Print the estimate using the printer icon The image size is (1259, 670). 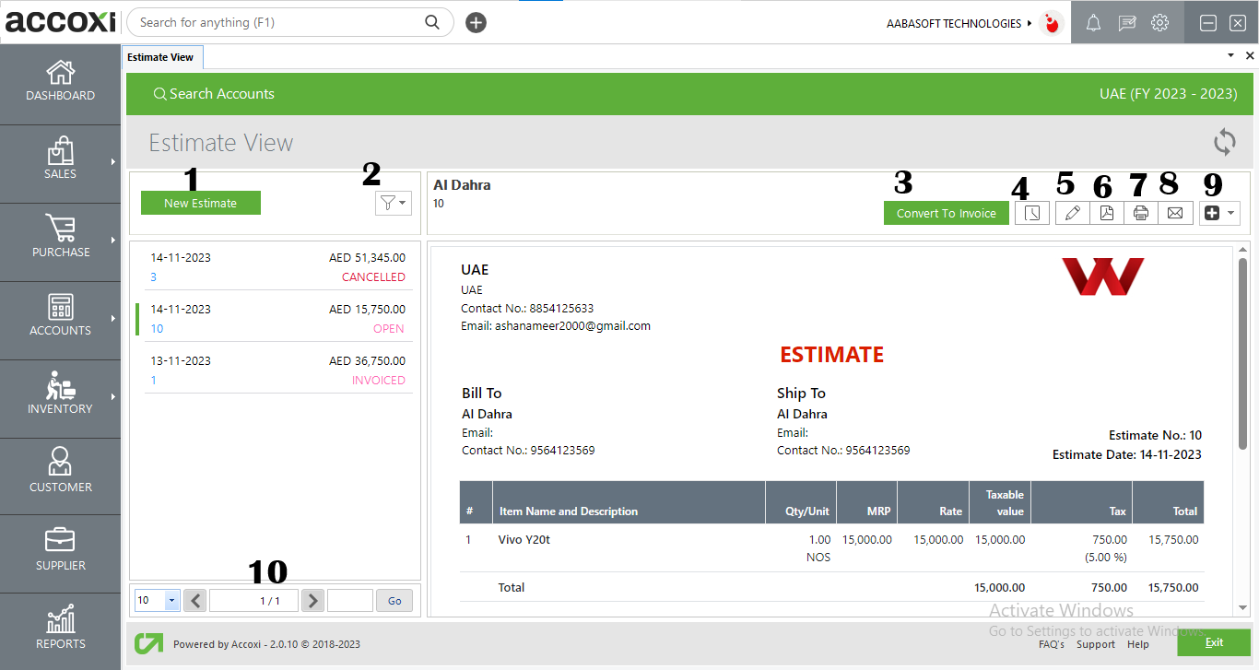[1140, 213]
